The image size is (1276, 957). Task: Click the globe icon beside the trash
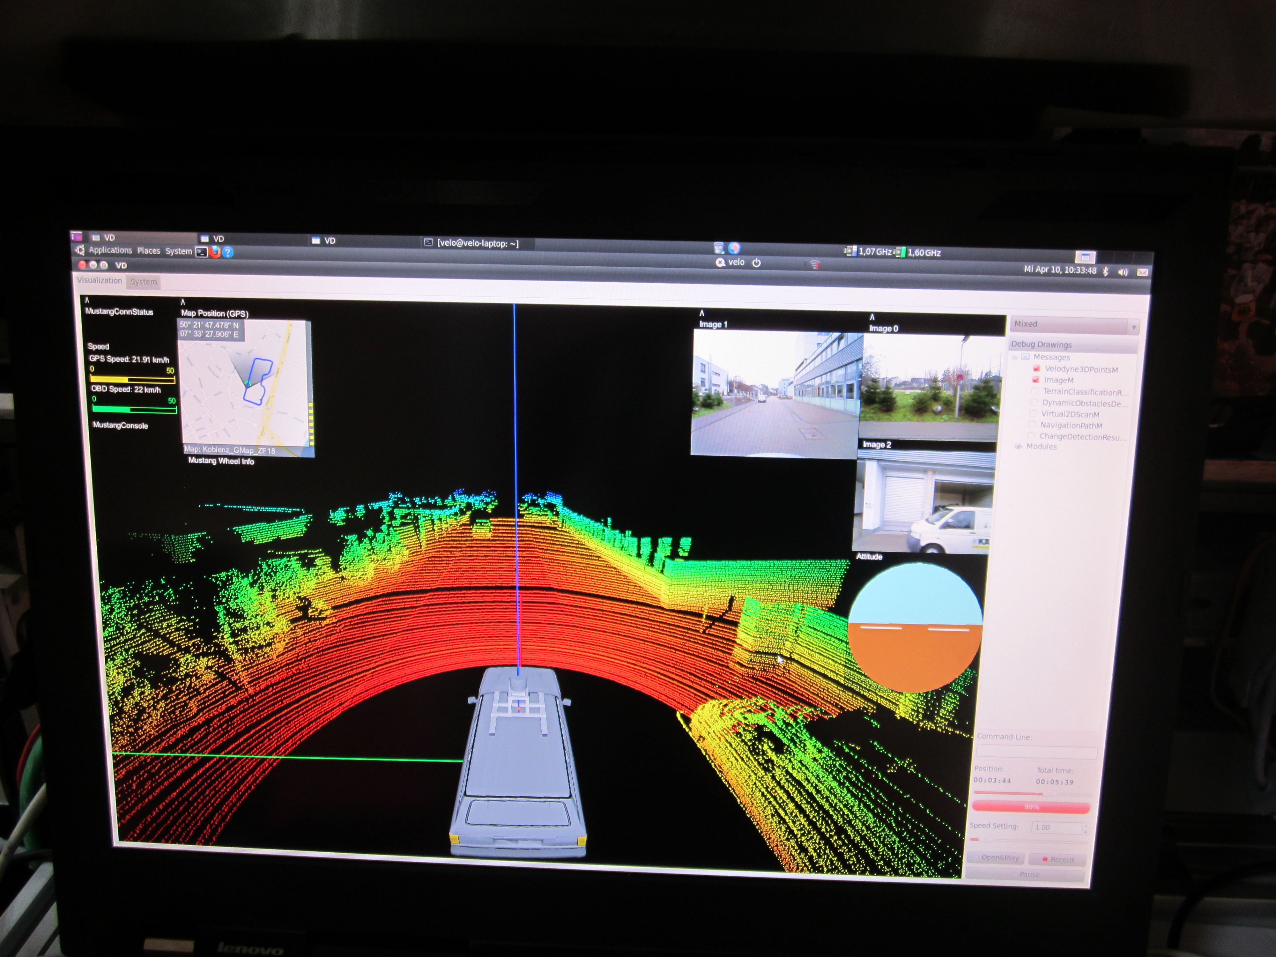(734, 248)
